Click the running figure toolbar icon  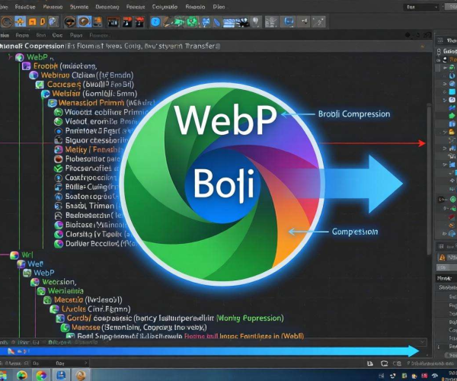319,22
